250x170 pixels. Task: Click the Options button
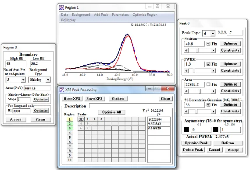[x=118, y=99]
